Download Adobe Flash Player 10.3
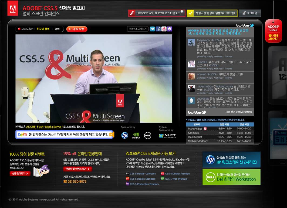Viewport: 287px width, 208px height. [157, 13]
